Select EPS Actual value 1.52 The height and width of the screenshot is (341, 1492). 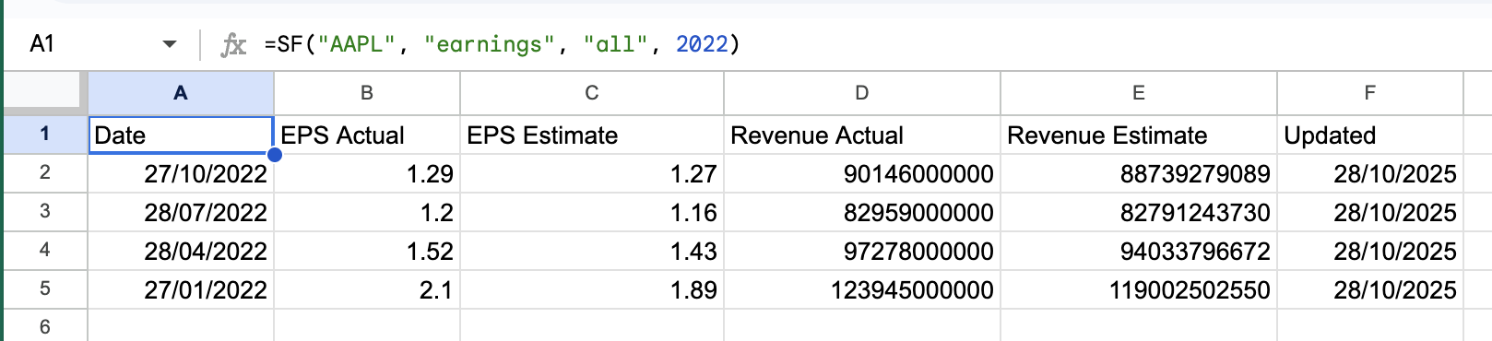(367, 251)
